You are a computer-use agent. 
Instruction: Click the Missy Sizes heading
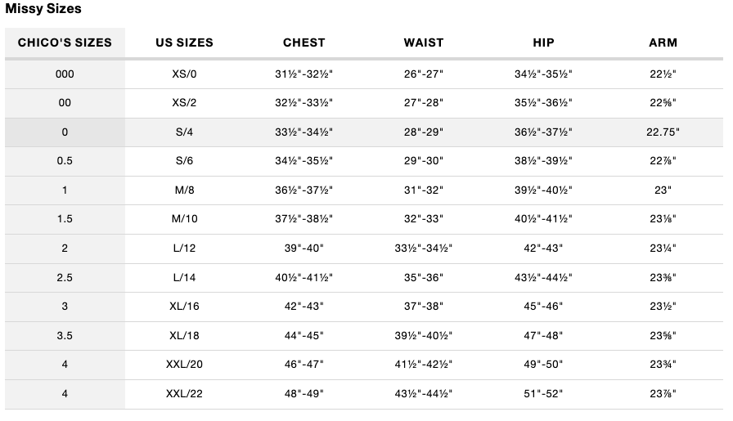43,9
